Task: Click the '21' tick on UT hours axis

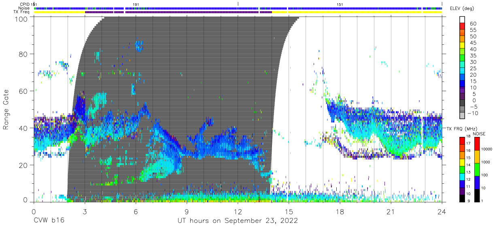Action: point(391,211)
